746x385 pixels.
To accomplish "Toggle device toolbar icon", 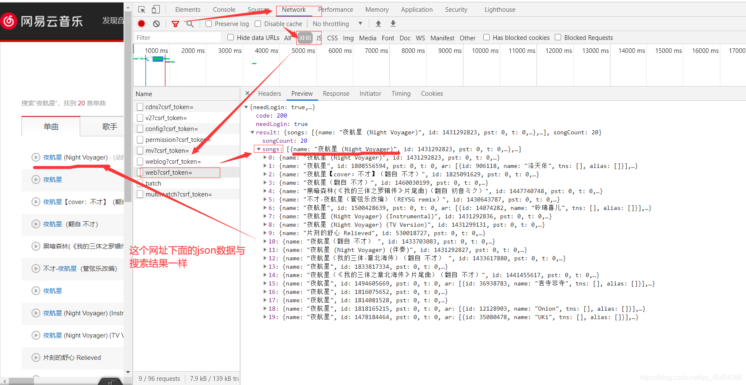I will [x=156, y=9].
